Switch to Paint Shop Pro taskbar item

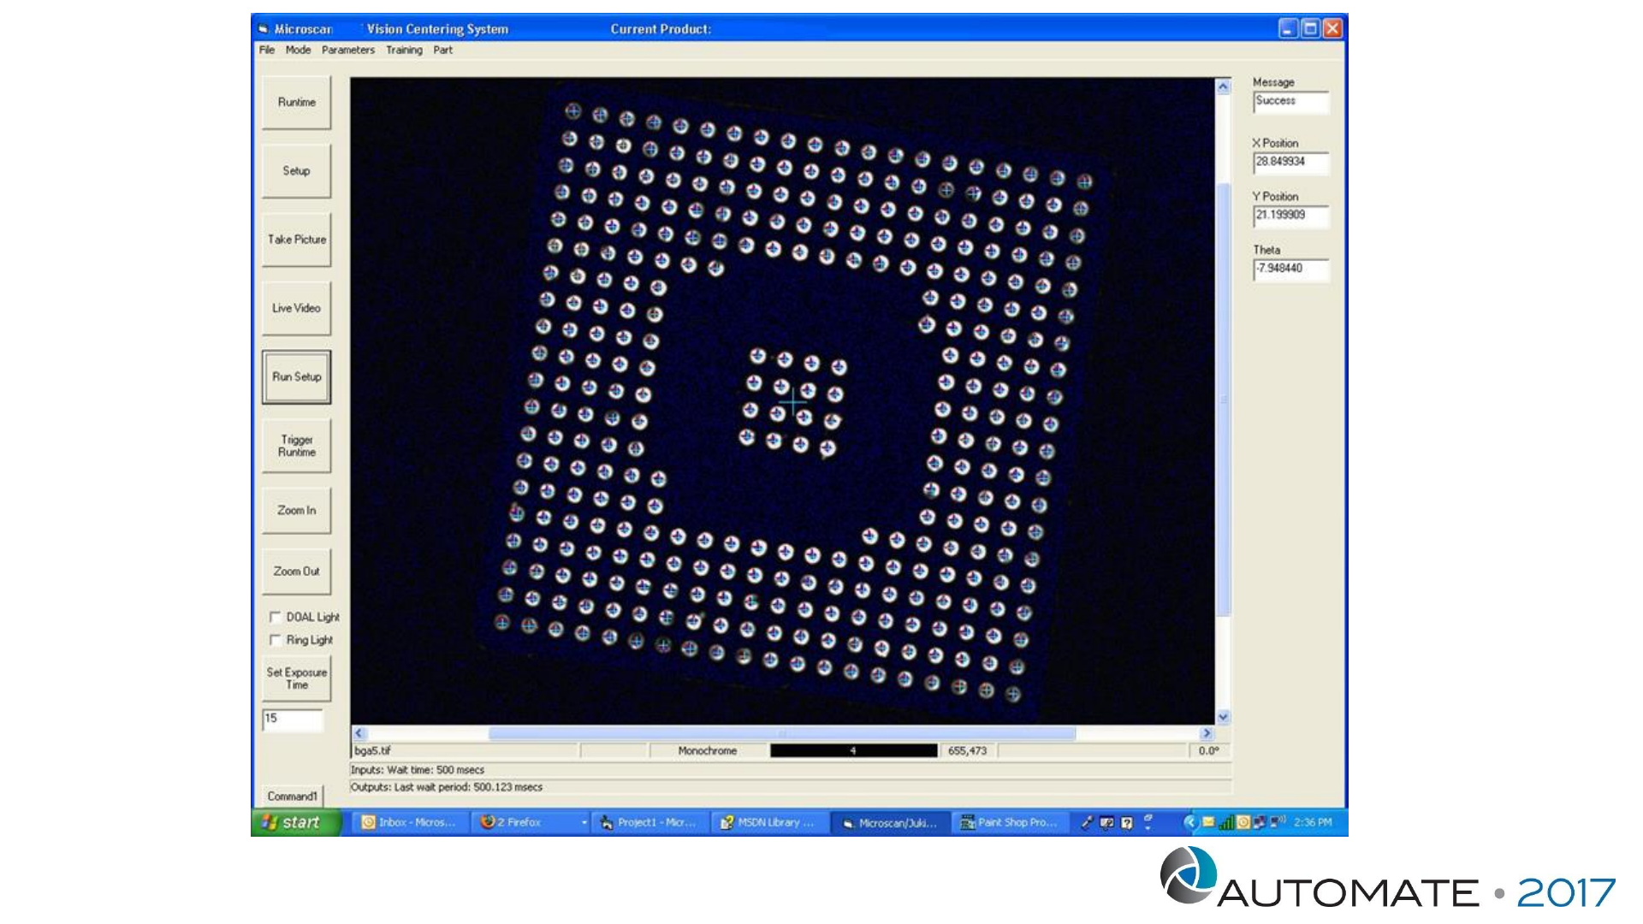pos(1009,822)
